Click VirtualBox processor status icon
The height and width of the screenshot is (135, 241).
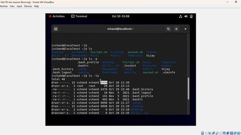(232, 133)
